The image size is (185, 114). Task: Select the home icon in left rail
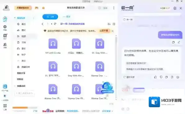(5, 19)
